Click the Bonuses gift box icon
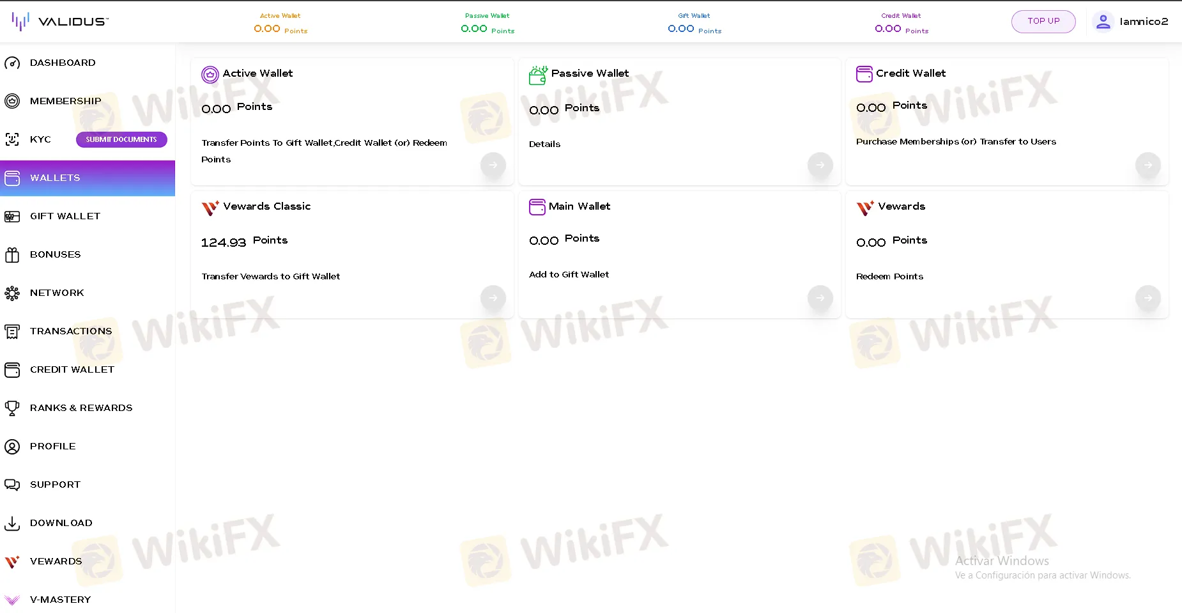1182x613 pixels. click(x=12, y=254)
